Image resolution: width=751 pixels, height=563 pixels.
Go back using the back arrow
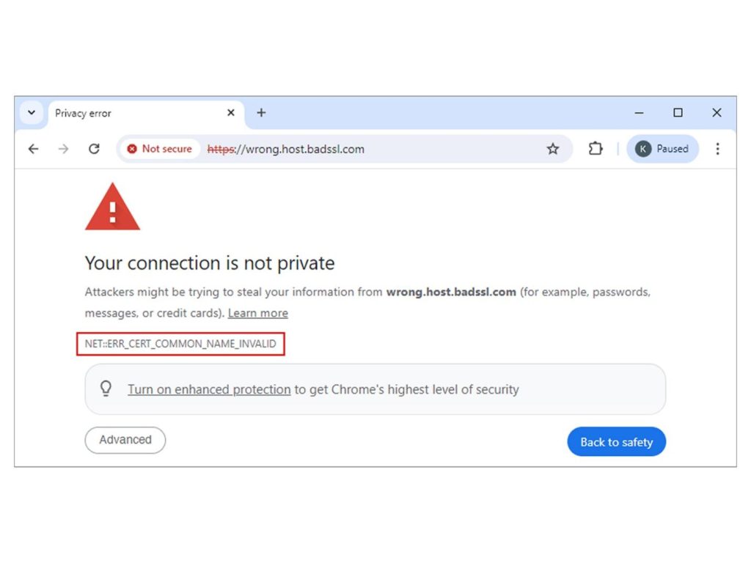point(33,149)
